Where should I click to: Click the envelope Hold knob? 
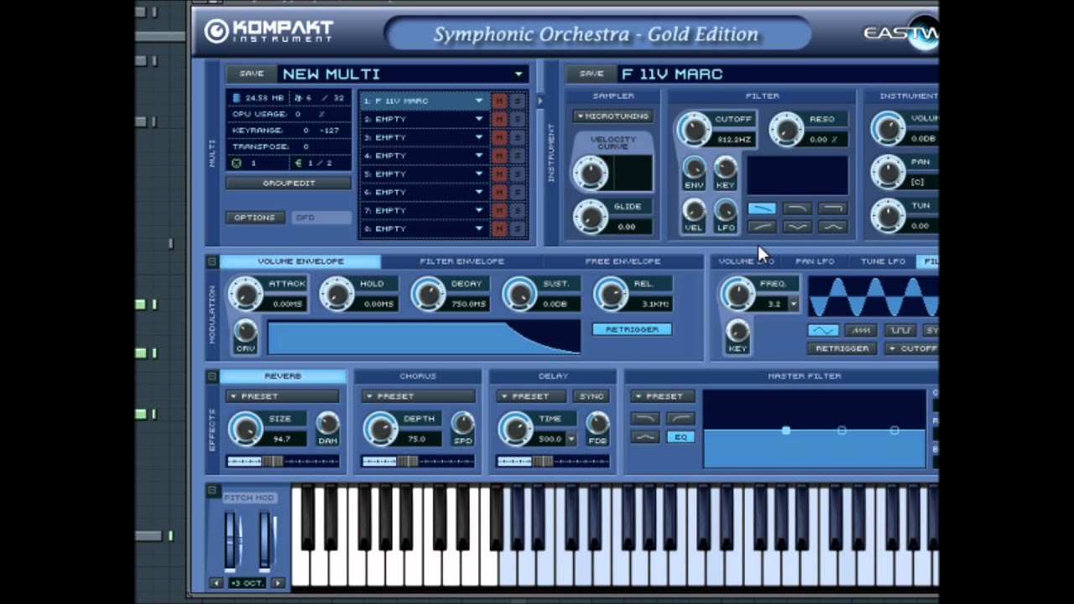pos(336,294)
